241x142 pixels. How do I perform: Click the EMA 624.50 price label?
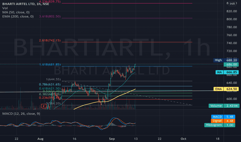[x=226, y=89]
